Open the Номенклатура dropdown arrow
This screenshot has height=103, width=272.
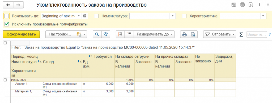173,16
